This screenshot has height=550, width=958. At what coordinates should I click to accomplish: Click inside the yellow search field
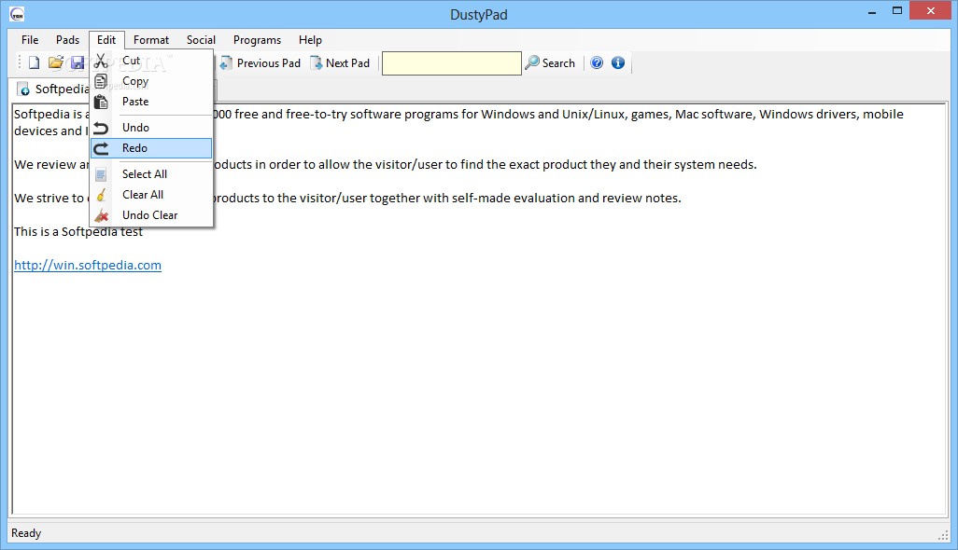(x=452, y=63)
